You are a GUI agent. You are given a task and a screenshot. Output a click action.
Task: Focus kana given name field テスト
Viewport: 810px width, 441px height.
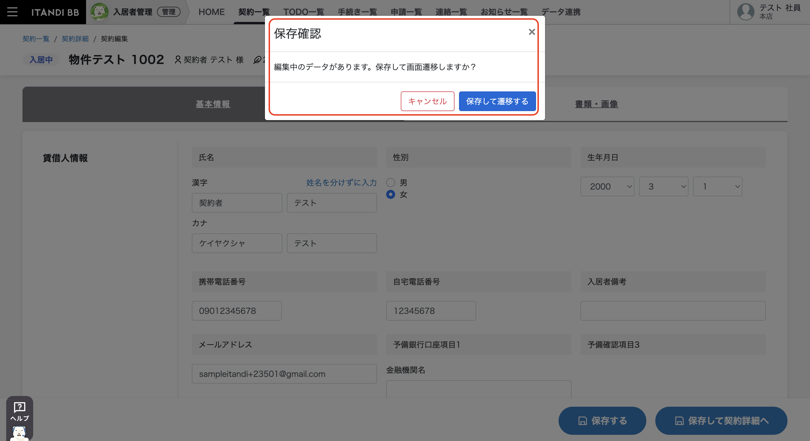pyautogui.click(x=332, y=243)
